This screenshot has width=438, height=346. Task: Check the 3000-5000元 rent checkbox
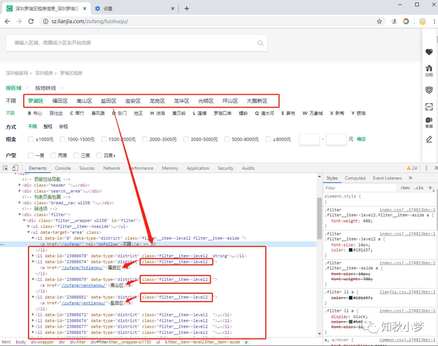coord(186,139)
